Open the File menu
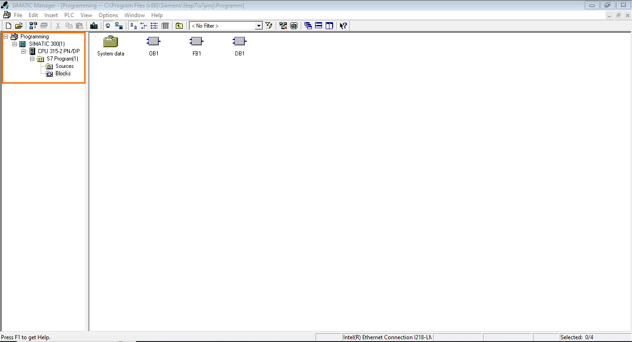This screenshot has height=342, width=632. 18,15
